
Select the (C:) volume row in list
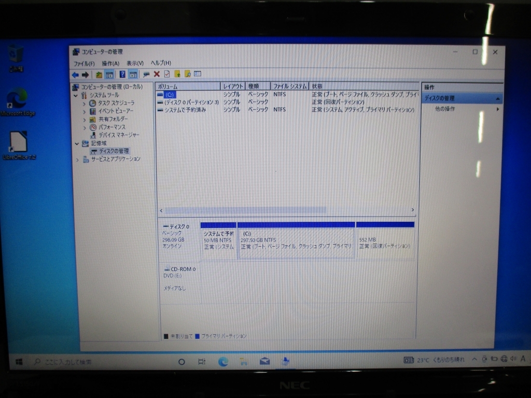point(288,95)
